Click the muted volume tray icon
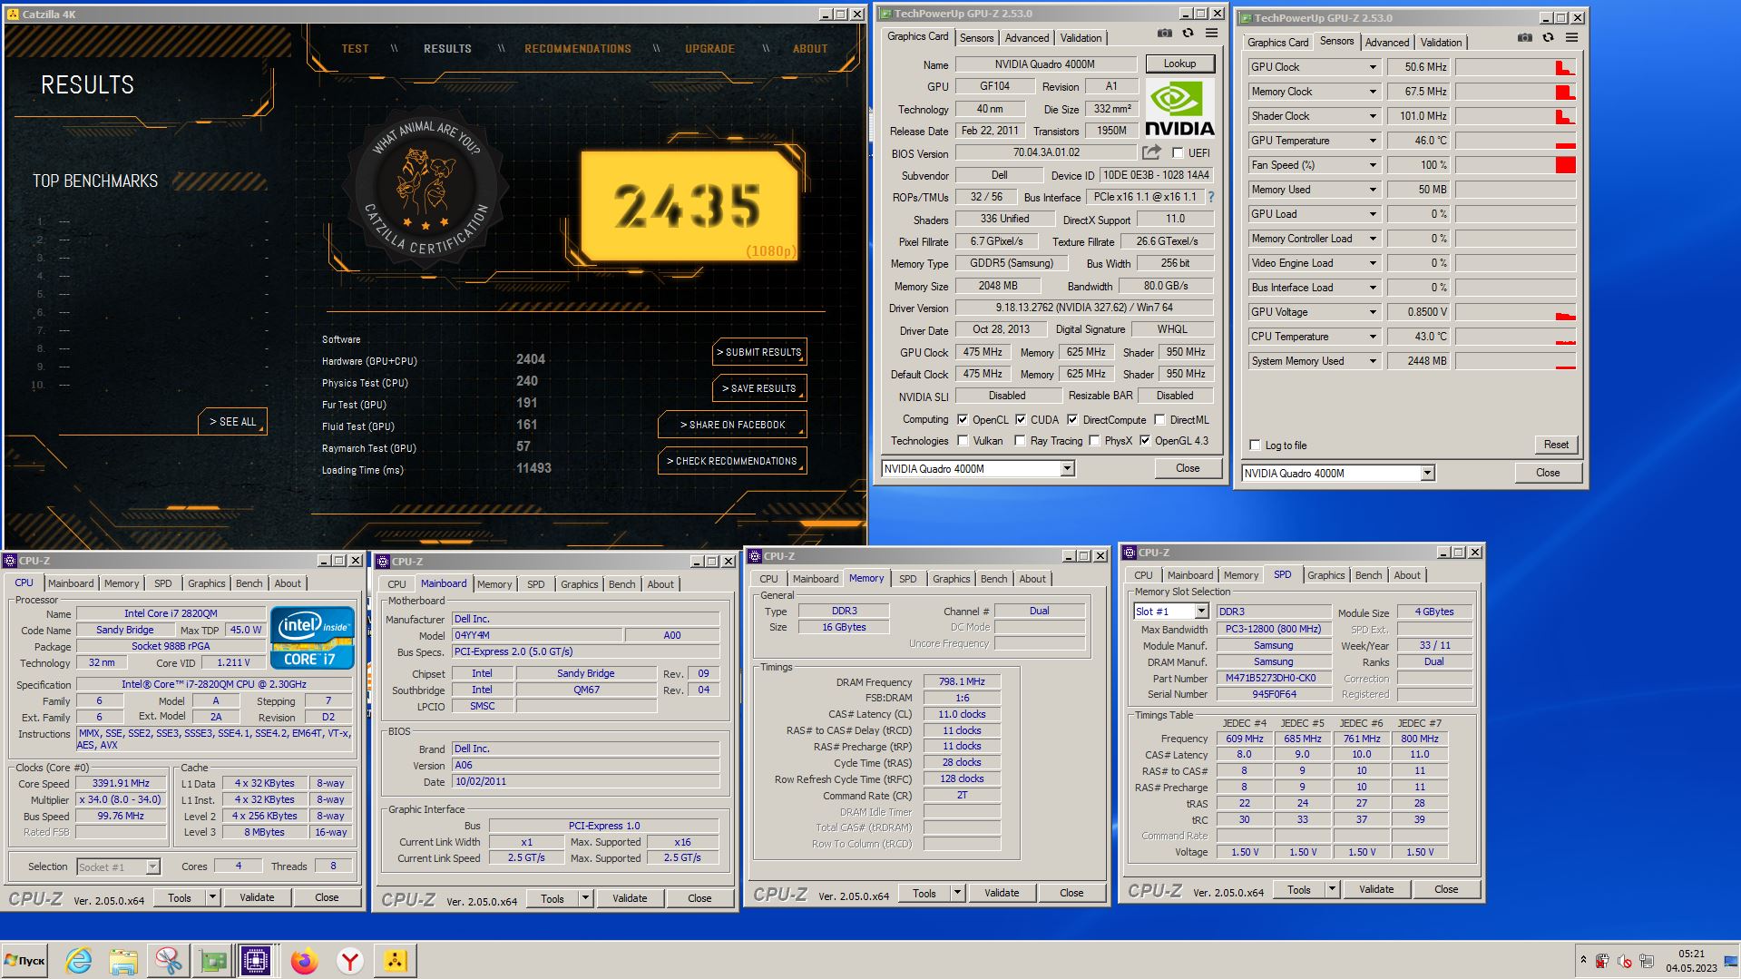The image size is (1741, 979). [x=1625, y=961]
